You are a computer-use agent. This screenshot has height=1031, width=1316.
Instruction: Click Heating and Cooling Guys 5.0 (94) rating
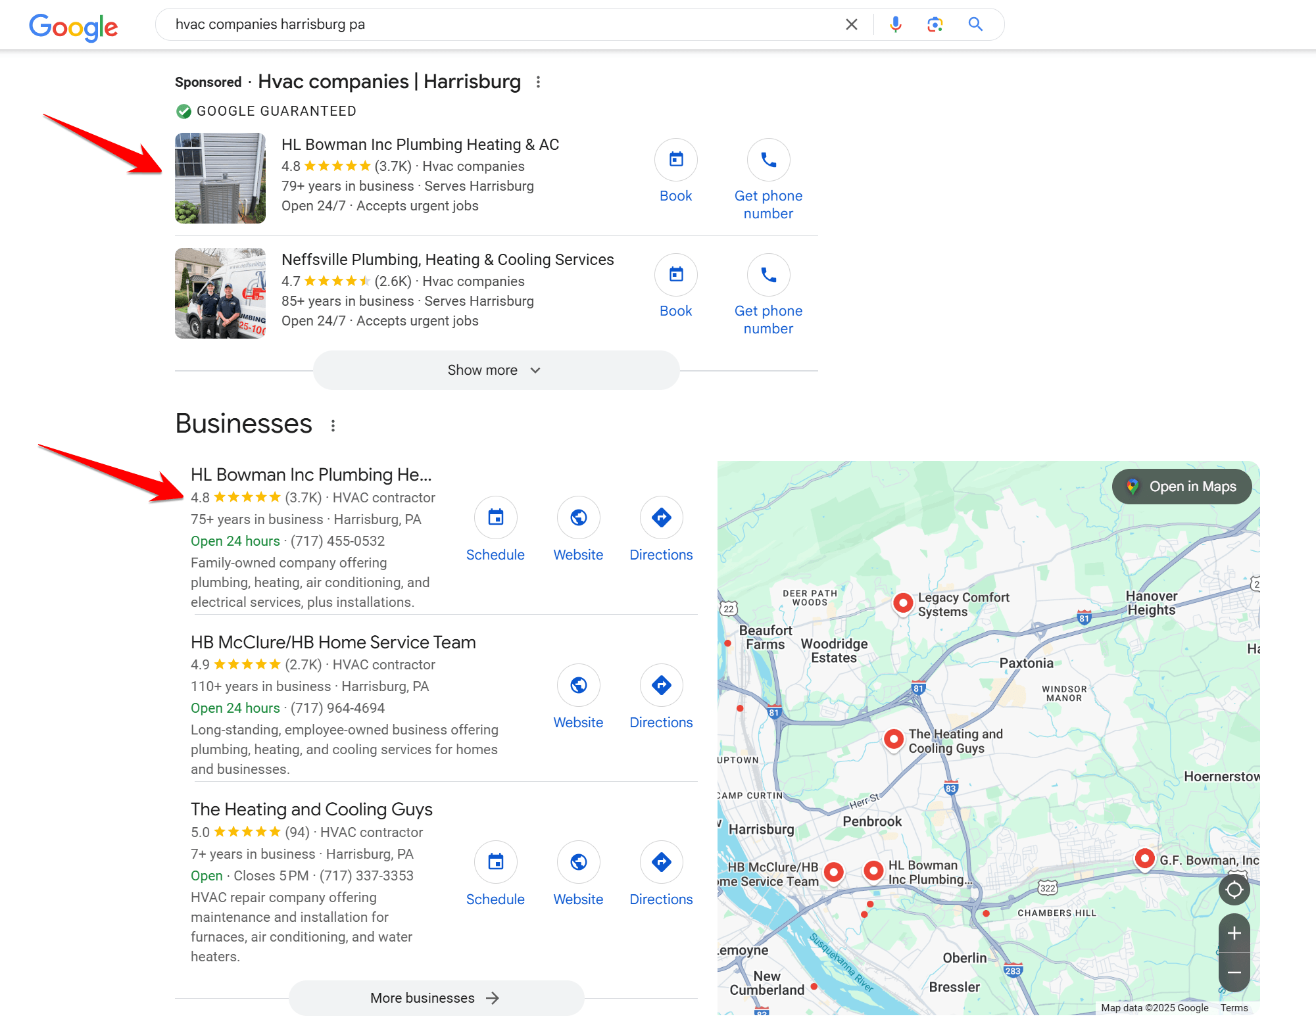point(250,832)
